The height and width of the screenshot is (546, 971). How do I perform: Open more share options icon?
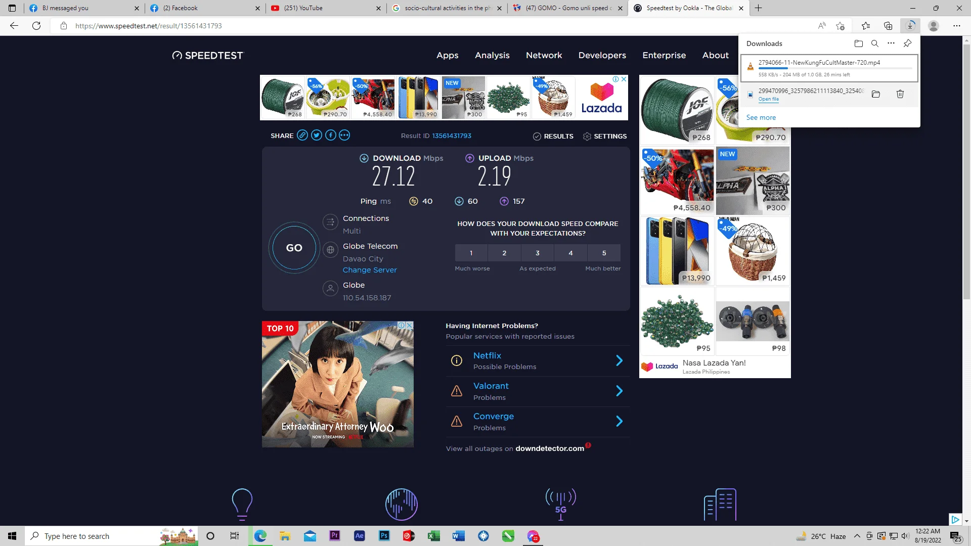(344, 135)
